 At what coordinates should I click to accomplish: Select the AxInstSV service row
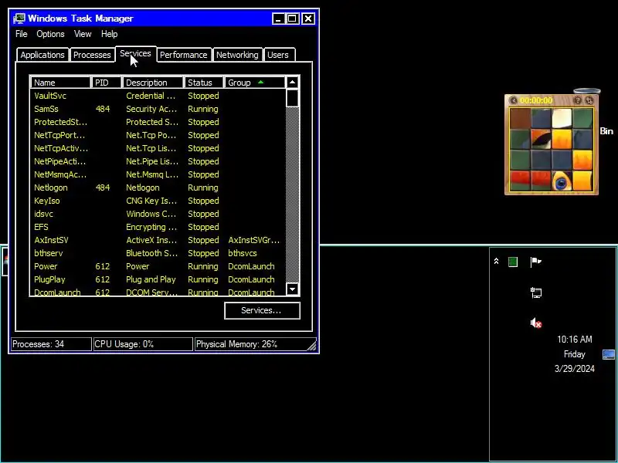tap(158, 240)
